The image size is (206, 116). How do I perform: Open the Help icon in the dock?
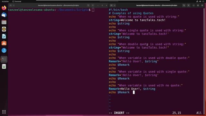tap(4, 50)
